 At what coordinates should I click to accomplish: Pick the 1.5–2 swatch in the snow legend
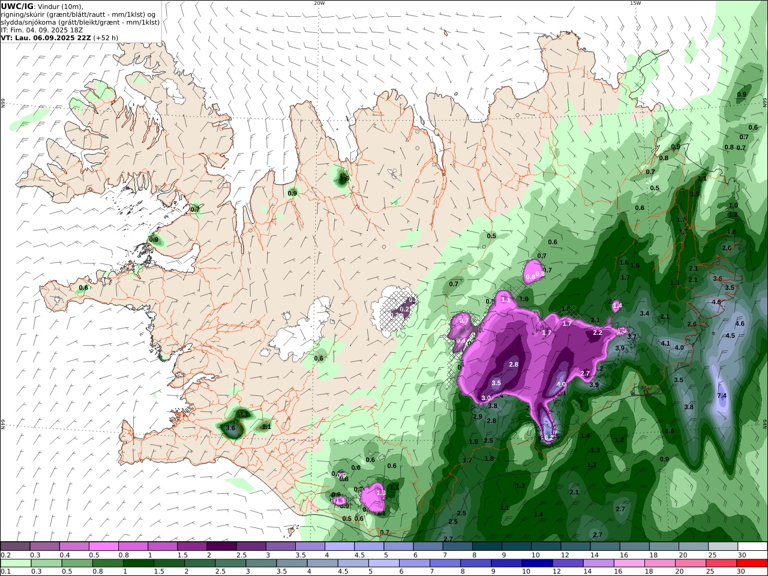click(x=191, y=547)
